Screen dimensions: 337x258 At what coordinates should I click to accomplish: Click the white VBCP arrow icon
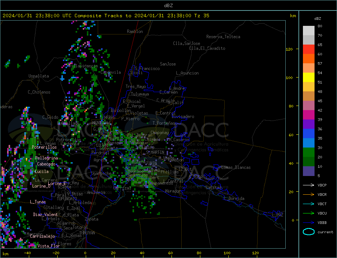click(309, 185)
